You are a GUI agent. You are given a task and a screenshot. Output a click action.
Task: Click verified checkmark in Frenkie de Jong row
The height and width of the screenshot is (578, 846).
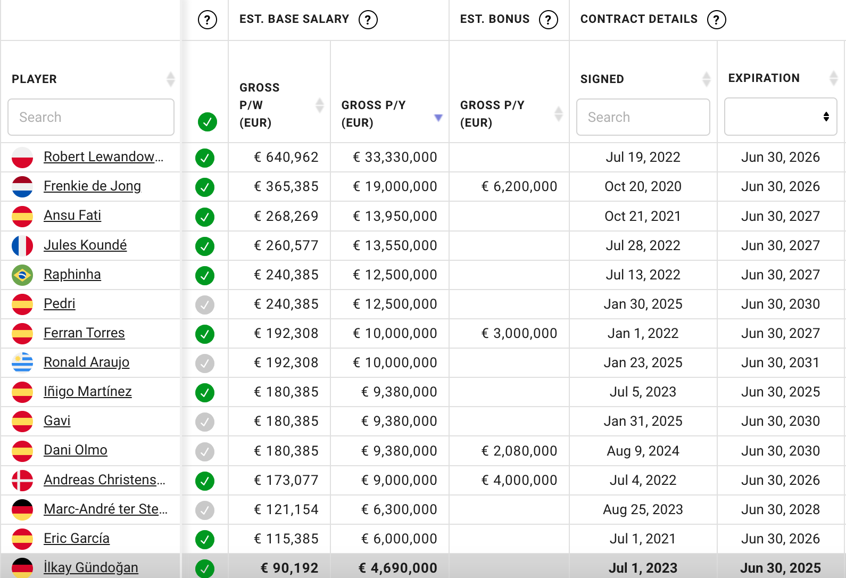[x=205, y=187]
